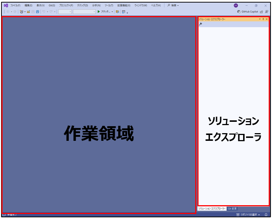The image size is (272, 218).
Task: Click the user account avatar
Action: point(236,5)
